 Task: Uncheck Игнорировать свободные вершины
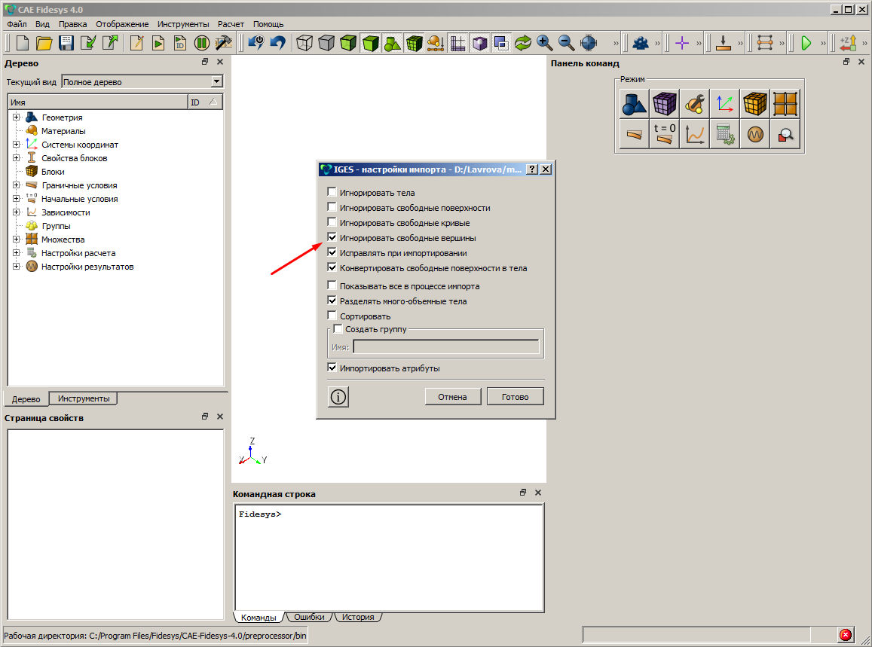(x=332, y=237)
